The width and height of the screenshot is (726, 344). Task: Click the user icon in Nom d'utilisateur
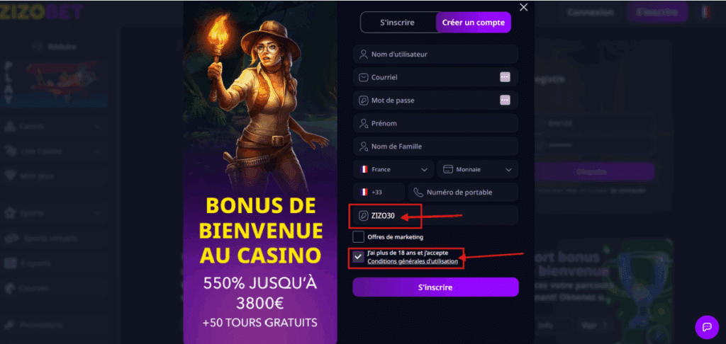coord(364,54)
